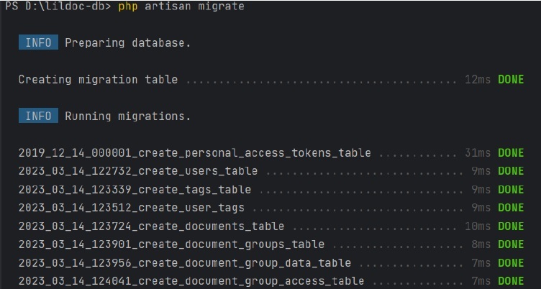
Task: Select the 'Preparing database.' message text
Action: click(x=127, y=42)
